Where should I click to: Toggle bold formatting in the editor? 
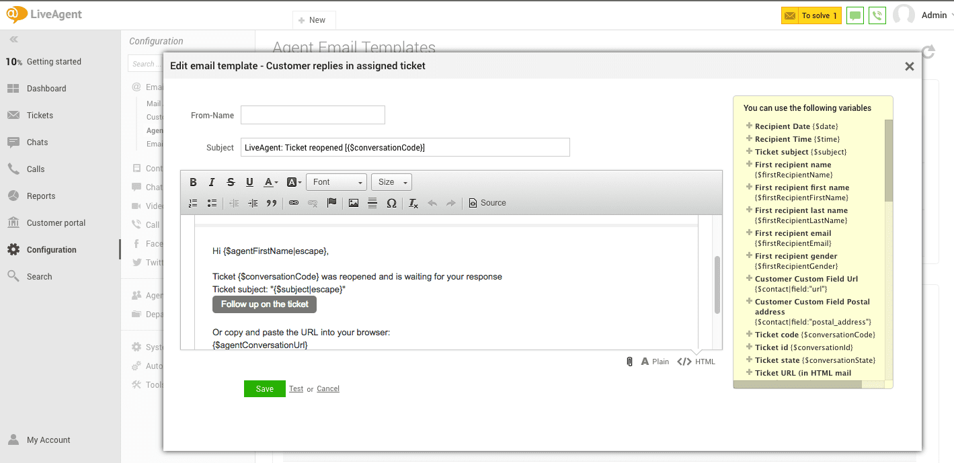tap(193, 181)
